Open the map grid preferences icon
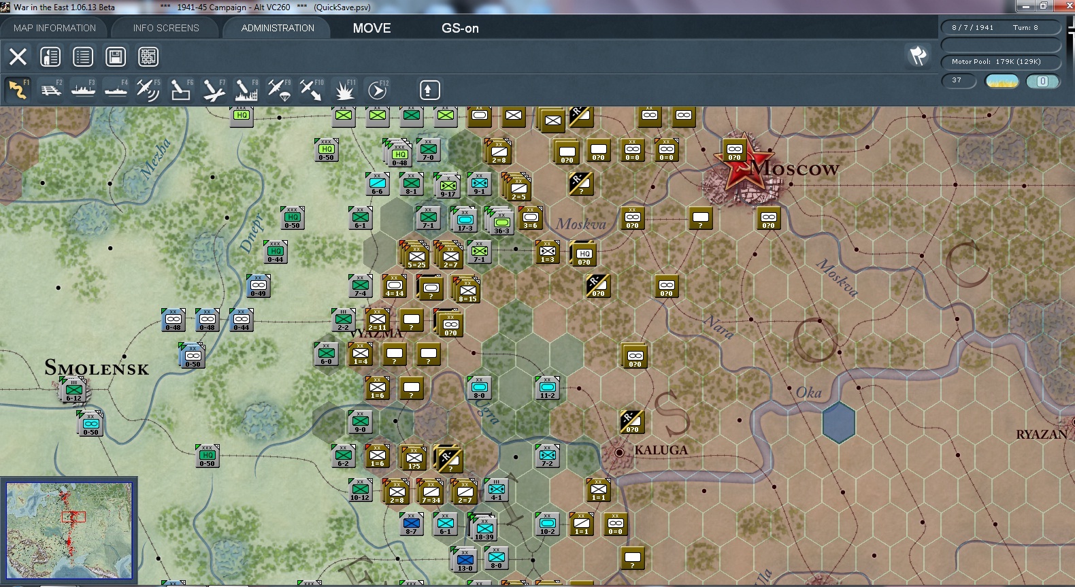Image resolution: width=1075 pixels, height=587 pixels. (x=148, y=56)
